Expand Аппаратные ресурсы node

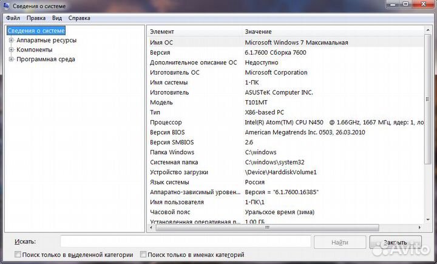11,40
